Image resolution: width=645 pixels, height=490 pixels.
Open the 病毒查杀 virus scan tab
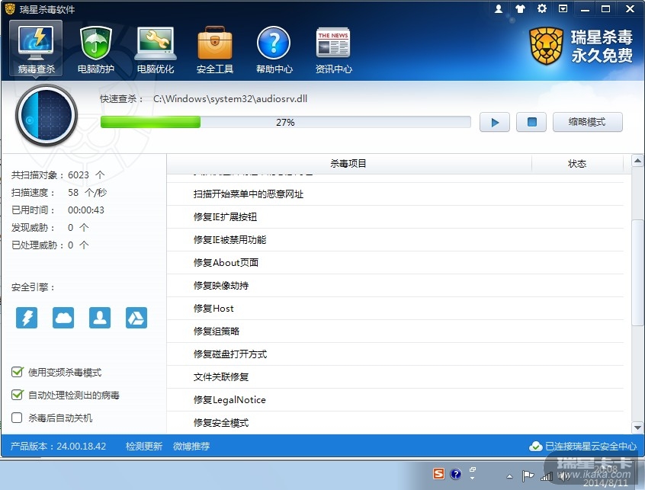pyautogui.click(x=36, y=49)
